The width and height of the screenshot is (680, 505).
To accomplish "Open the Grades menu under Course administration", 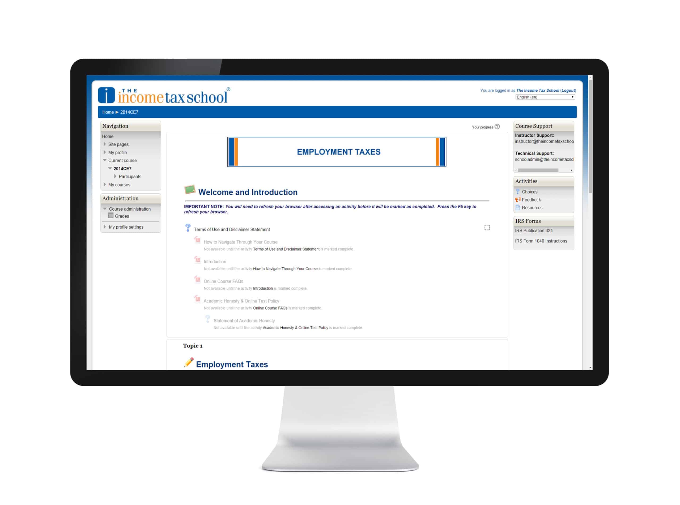I will [122, 216].
